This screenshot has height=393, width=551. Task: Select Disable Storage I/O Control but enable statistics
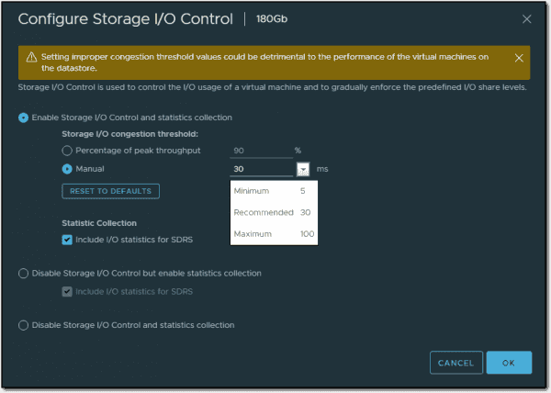point(23,274)
